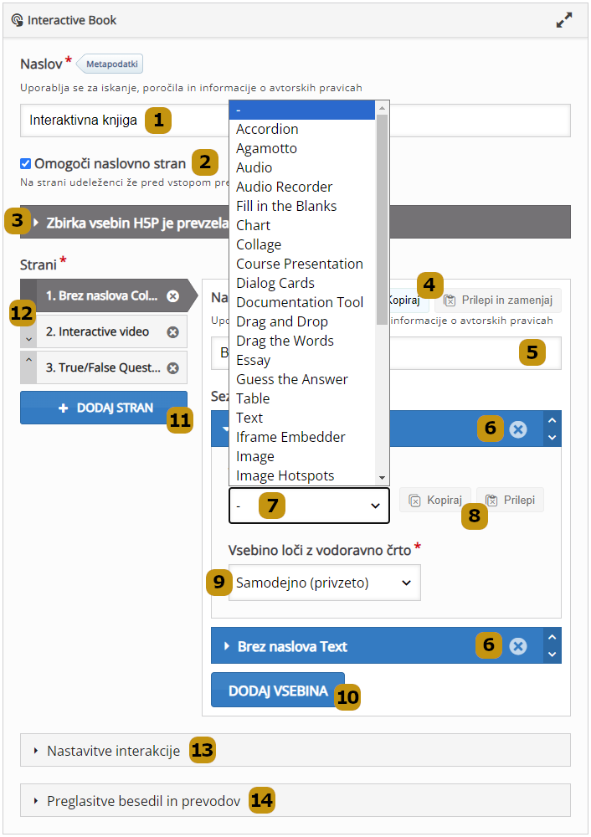Viewport: 591px width, 837px height.
Task: Delete the True/False Question page
Action: (173, 367)
